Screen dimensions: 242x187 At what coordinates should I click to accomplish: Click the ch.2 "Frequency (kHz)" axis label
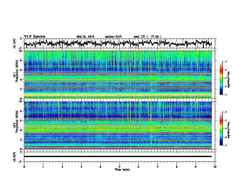[x=17, y=122]
